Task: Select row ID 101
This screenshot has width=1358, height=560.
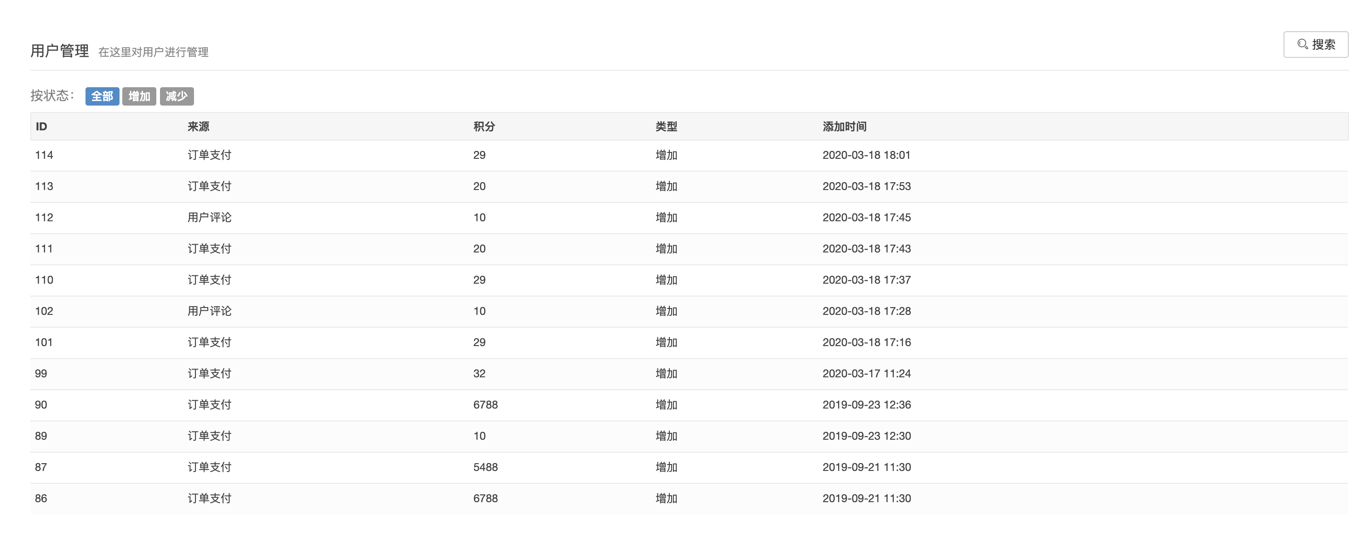Action: point(689,342)
